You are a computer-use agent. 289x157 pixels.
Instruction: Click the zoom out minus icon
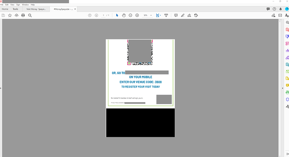[130, 15]
